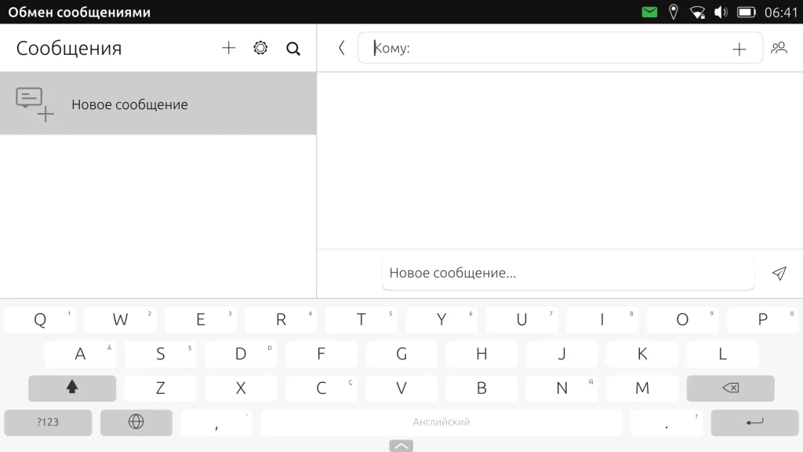Enable shift with the arrow key
Screen dimensions: 803x452
(71, 388)
